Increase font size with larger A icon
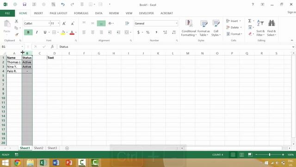296x167 pixels. [64, 24]
